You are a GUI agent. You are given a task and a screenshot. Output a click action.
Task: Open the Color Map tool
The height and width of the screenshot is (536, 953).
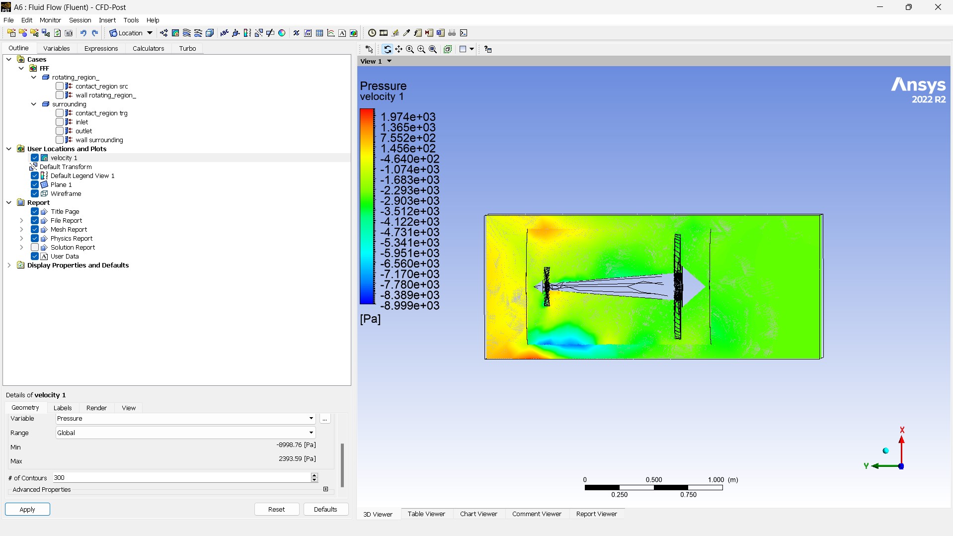[282, 33]
